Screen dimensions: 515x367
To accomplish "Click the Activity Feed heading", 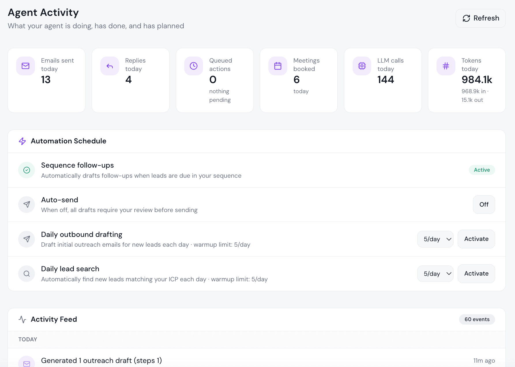I will pos(54,319).
